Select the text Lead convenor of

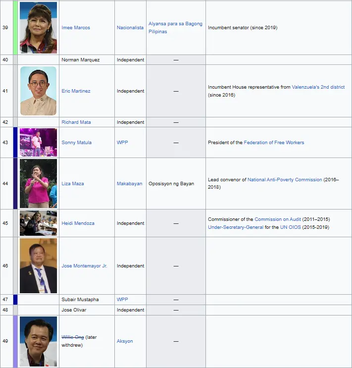227,179
